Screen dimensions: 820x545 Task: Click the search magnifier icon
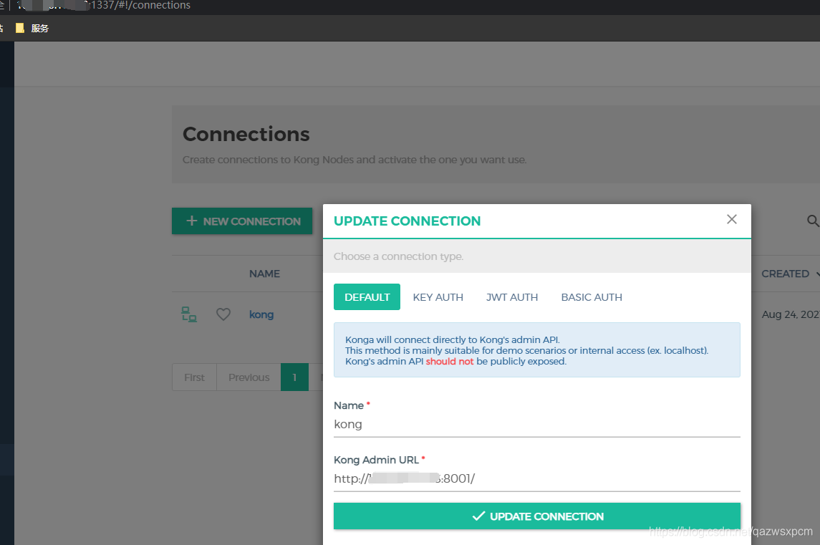[x=813, y=221]
